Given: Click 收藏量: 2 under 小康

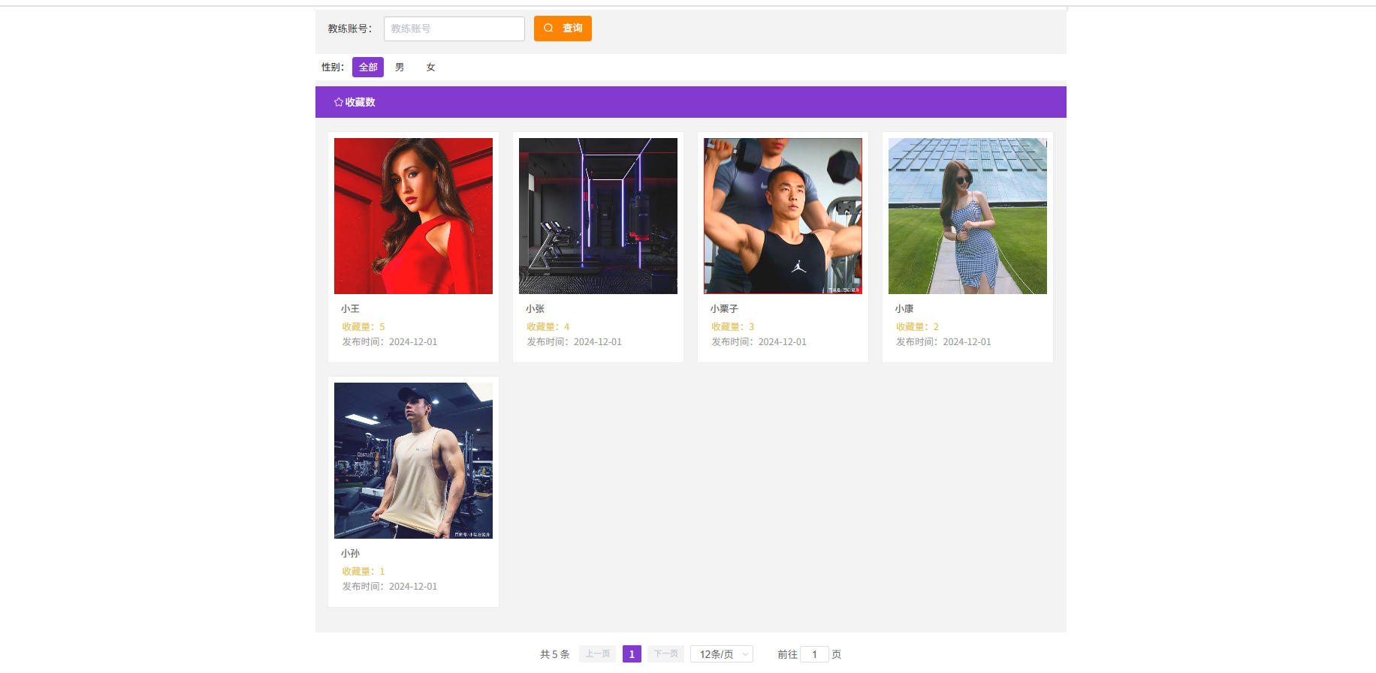Looking at the screenshot, I should click(x=918, y=327).
